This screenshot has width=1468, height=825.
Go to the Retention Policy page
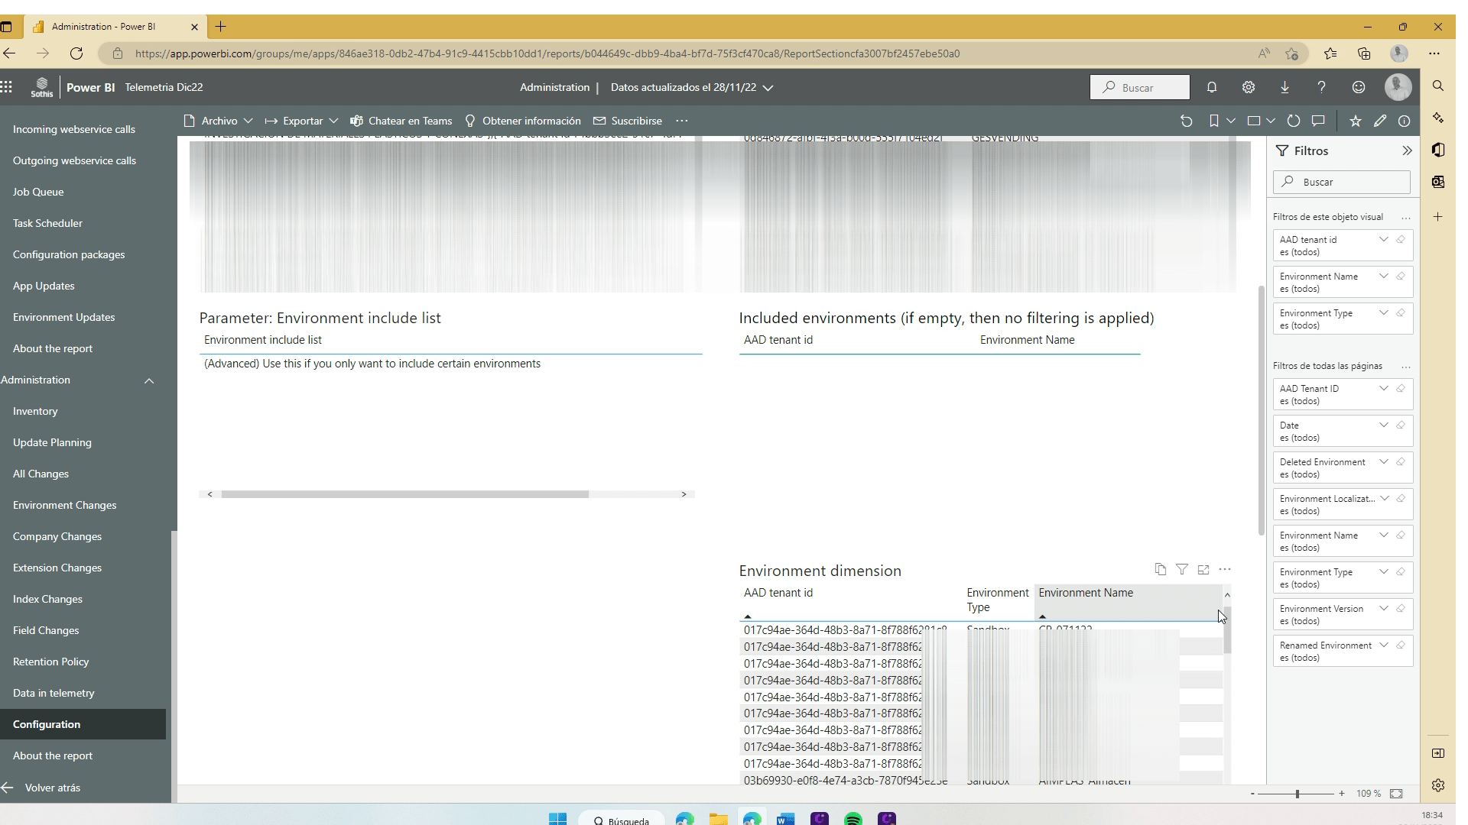50,662
